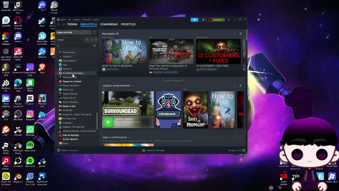Switch library to collections grid view
Screen dimensions: 339x191
coord(95,32)
